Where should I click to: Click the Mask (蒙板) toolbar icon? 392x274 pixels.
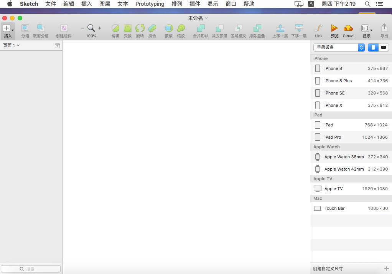tap(169, 28)
